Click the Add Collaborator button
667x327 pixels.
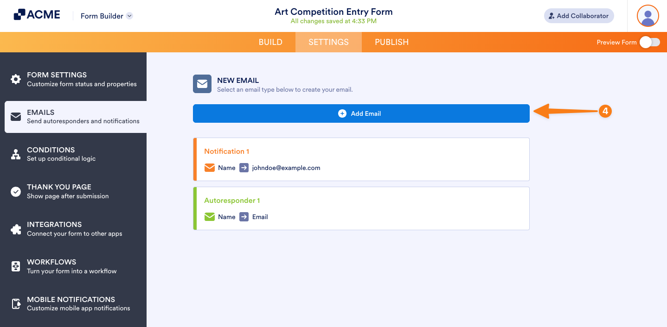coord(578,16)
